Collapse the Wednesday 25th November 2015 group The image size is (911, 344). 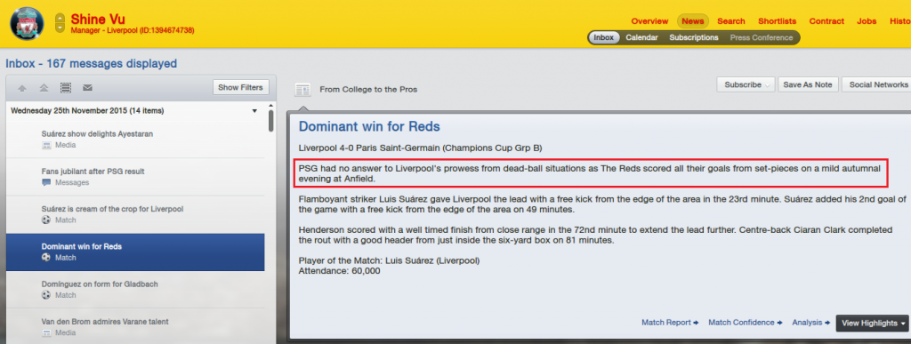tap(254, 111)
